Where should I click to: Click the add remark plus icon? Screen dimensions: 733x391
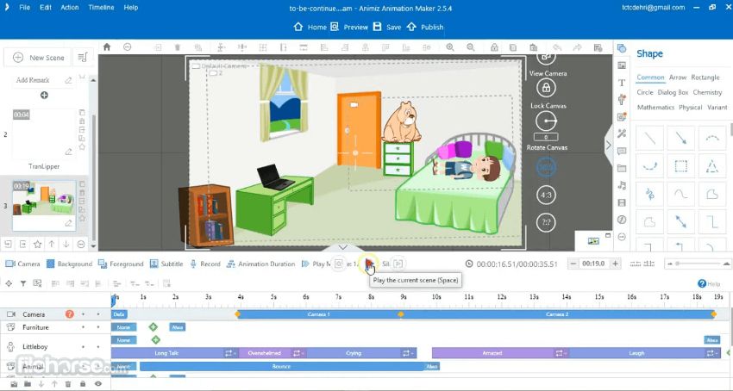(44, 95)
